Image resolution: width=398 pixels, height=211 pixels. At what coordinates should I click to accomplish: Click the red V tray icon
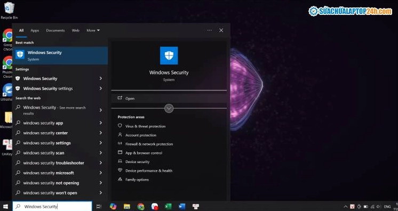tap(352, 207)
